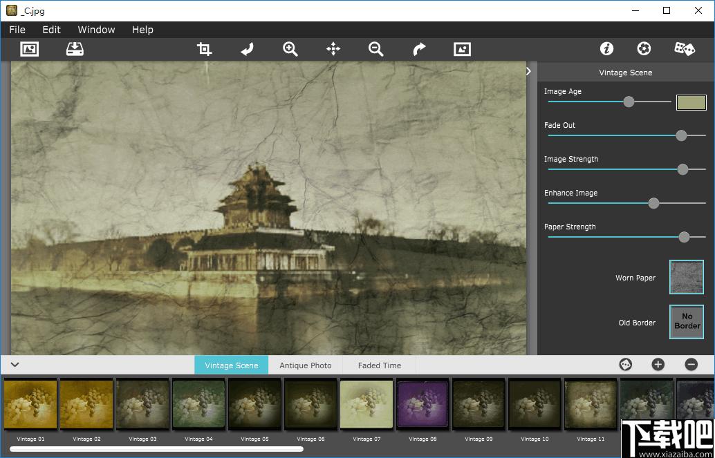715x458 pixels.
Task: Show original image compare icon
Action: (x=463, y=49)
